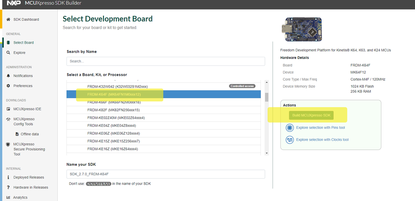415x201 pixels.
Task: Select FRDM-K32W042 board row
Action: [x=164, y=86]
